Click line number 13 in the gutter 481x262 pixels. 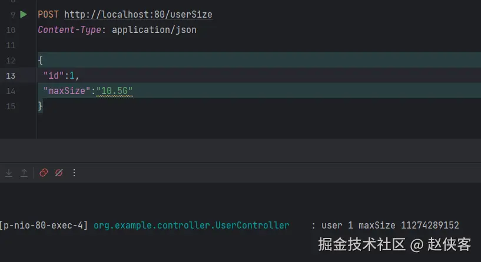click(11, 75)
